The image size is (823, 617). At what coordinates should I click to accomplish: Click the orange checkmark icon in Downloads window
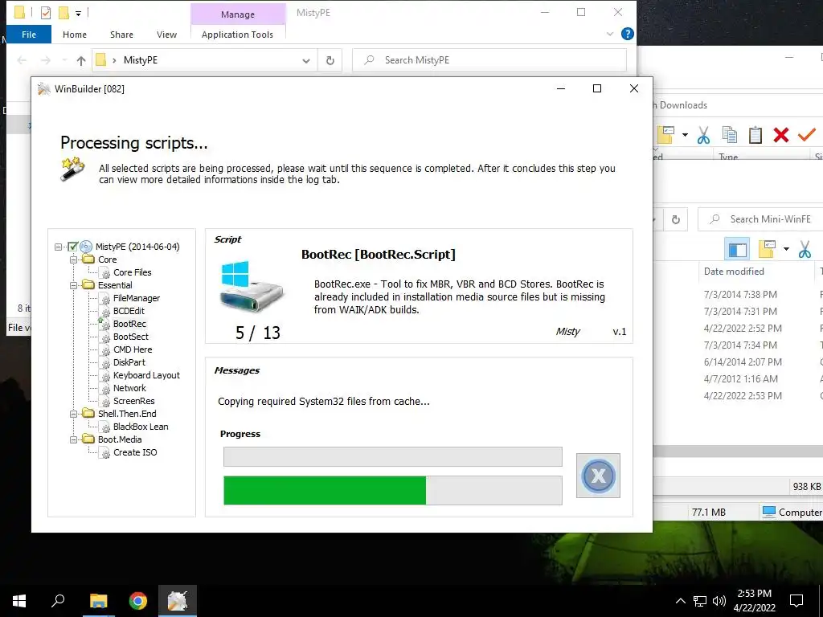(807, 135)
